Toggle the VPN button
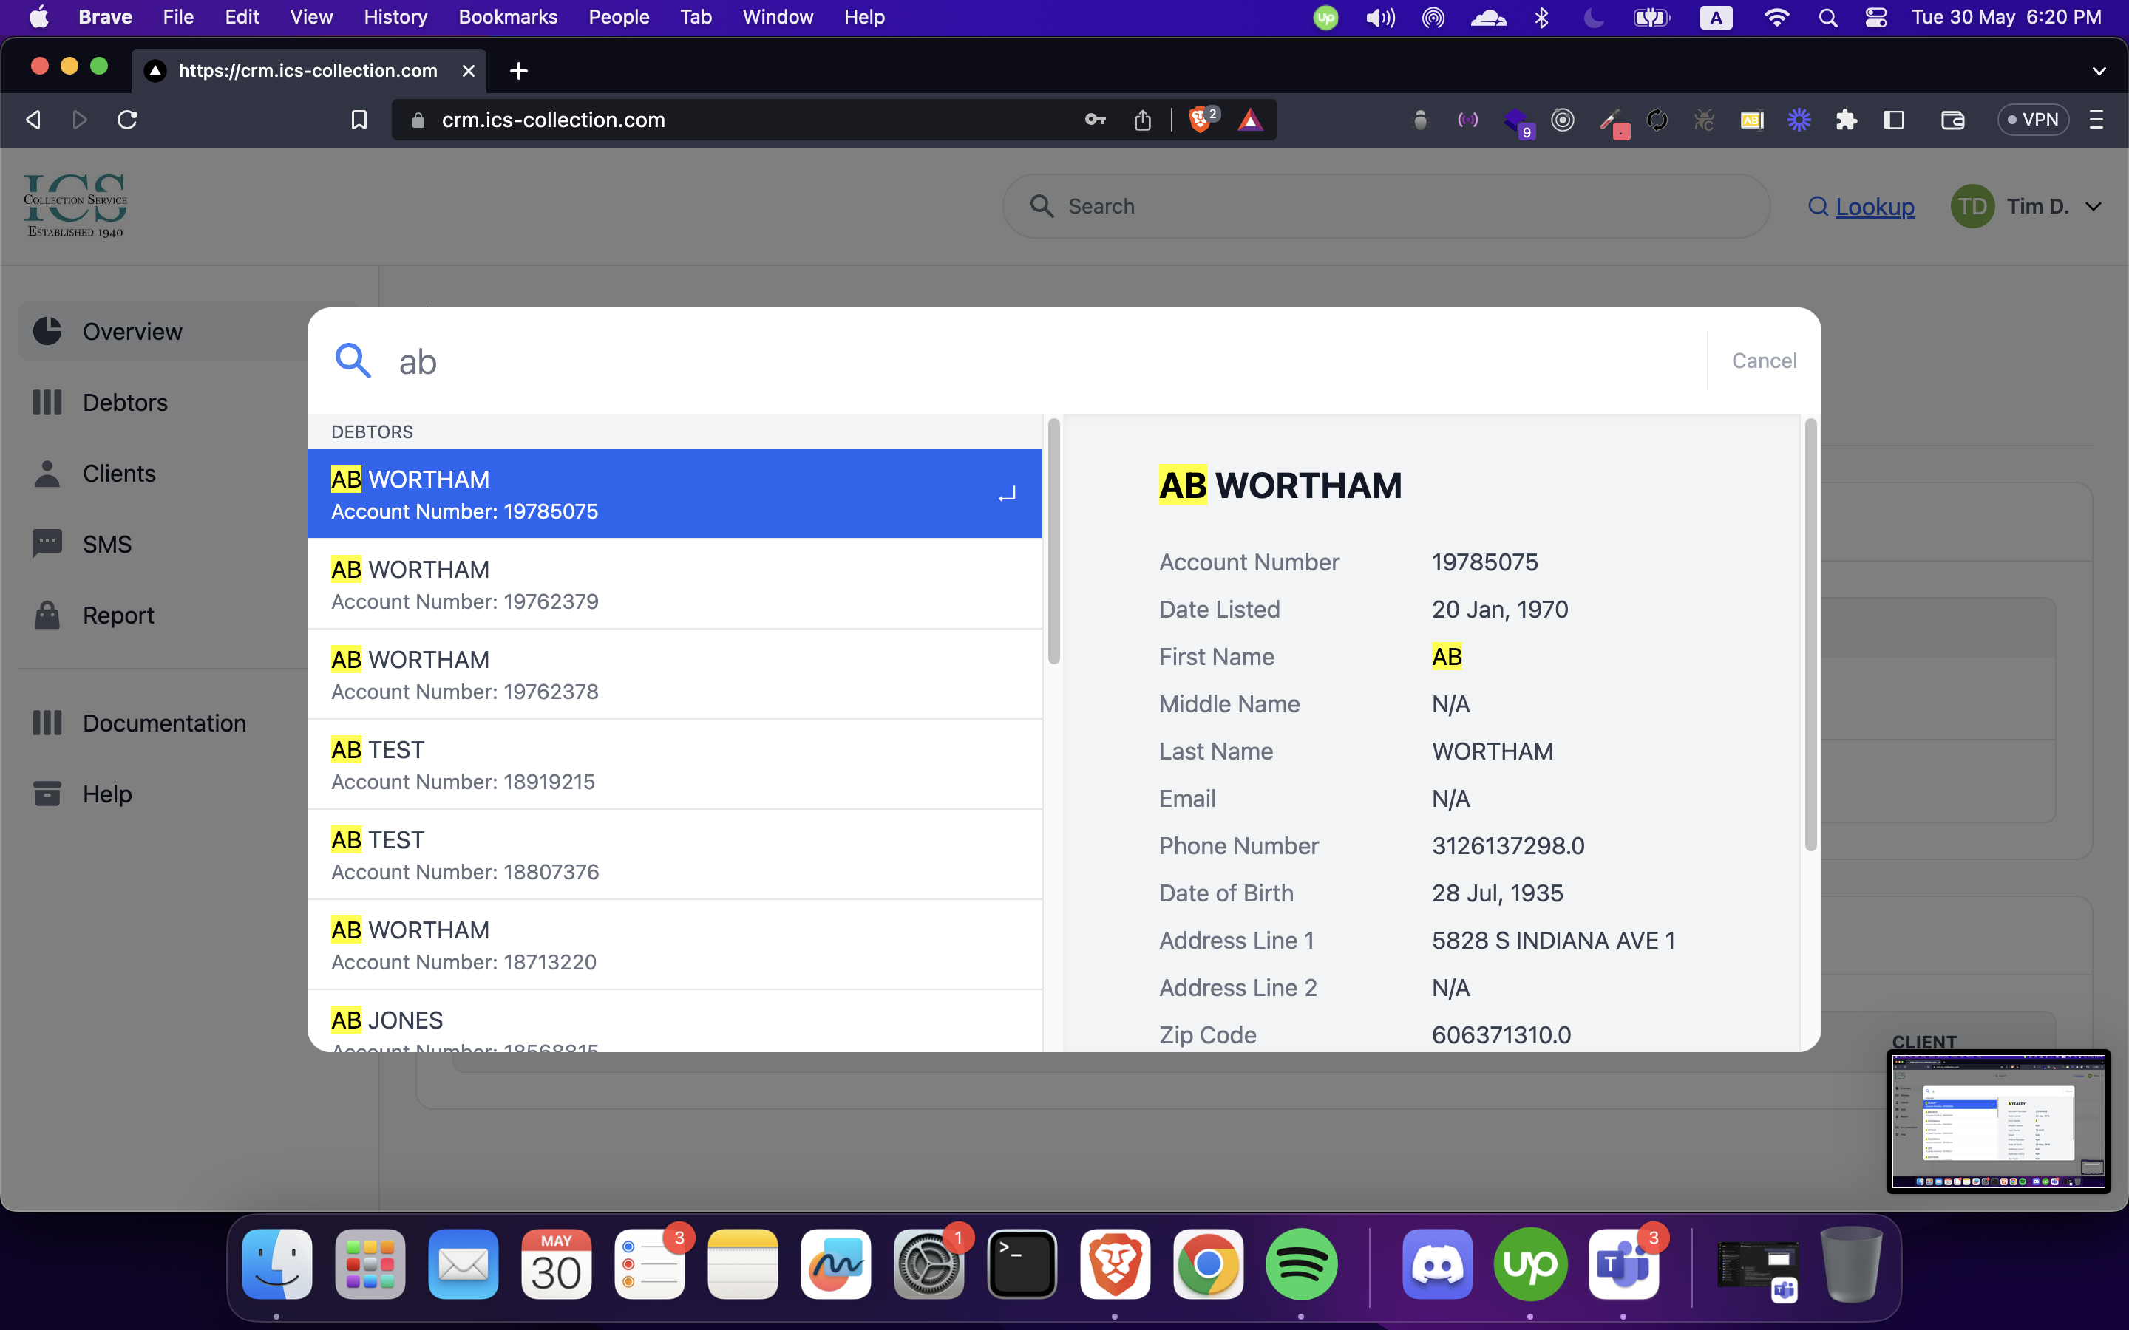 (x=2032, y=120)
